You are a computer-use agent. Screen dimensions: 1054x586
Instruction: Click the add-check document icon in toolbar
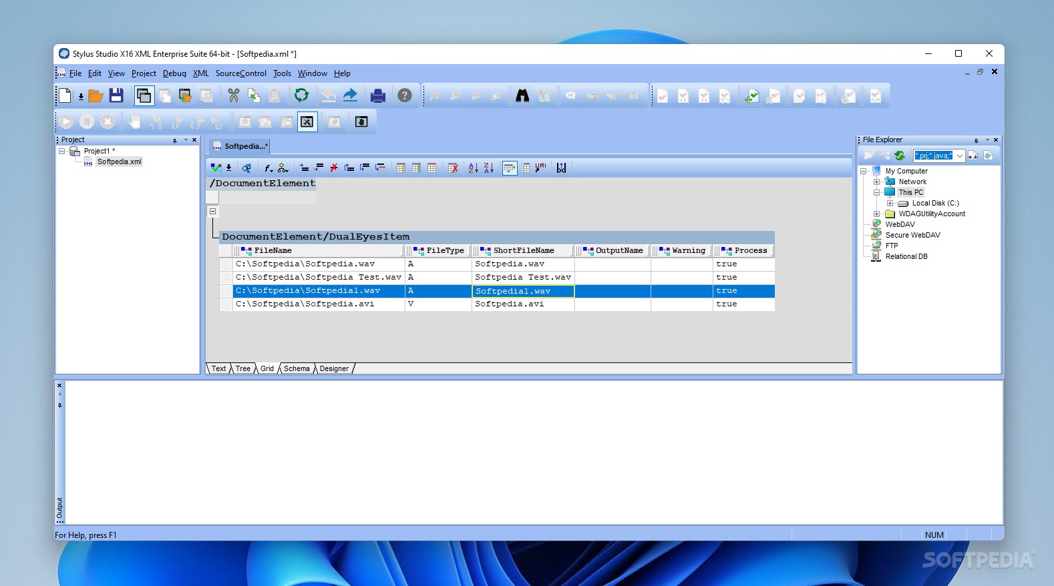pos(752,96)
